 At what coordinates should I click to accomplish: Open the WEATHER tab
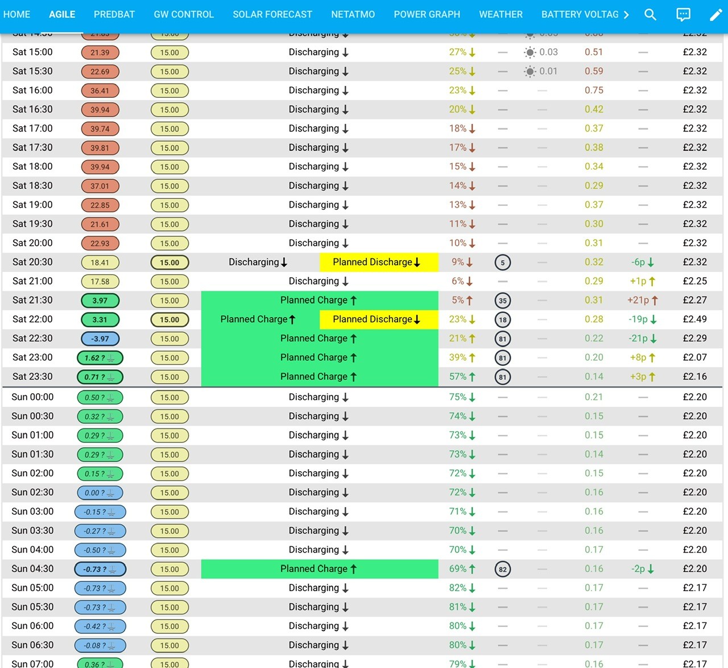500,14
